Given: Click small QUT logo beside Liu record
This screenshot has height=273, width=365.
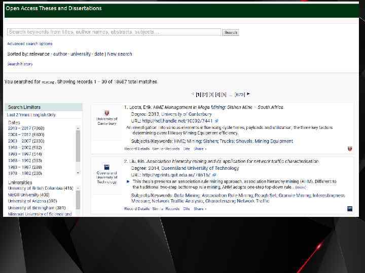Looking at the screenshot, I should pos(350,209).
